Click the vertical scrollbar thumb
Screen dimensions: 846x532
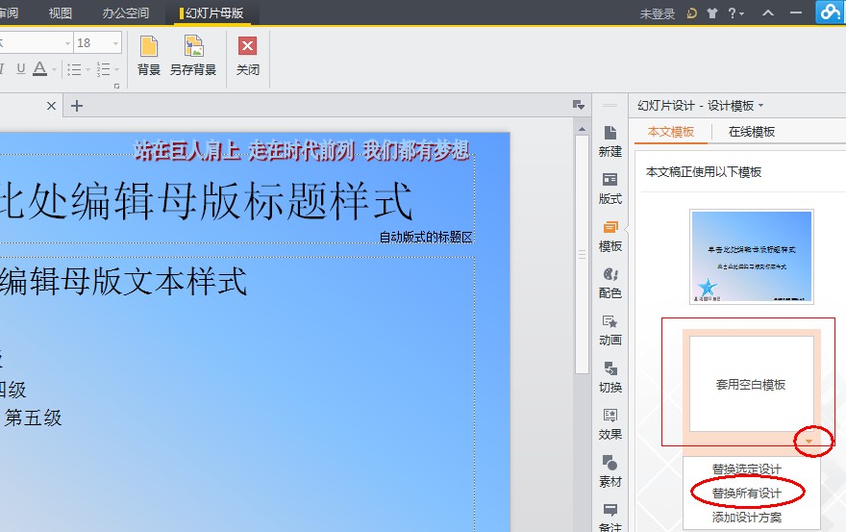[x=582, y=254]
